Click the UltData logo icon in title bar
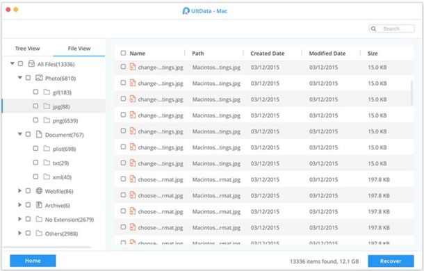 [x=186, y=11]
